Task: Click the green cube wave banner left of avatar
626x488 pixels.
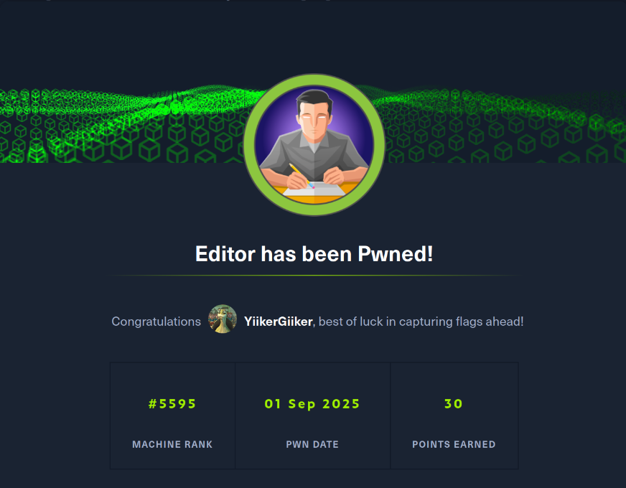Action: (122, 124)
